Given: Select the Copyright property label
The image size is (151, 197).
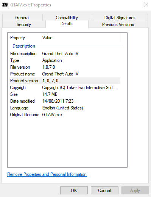Looking at the screenshot, I should pos(18,88).
